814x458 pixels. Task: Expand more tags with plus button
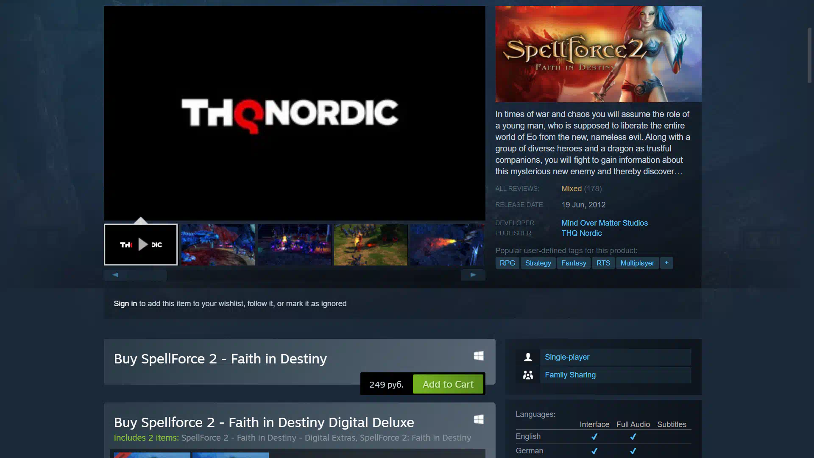tap(666, 263)
